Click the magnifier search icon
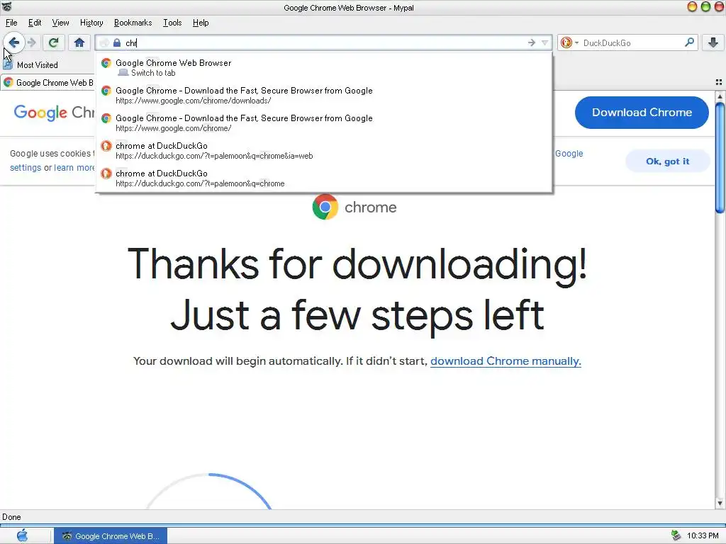 coord(689,42)
